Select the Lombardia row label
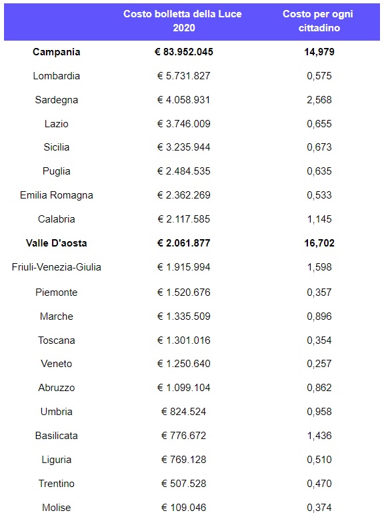 pos(57,76)
